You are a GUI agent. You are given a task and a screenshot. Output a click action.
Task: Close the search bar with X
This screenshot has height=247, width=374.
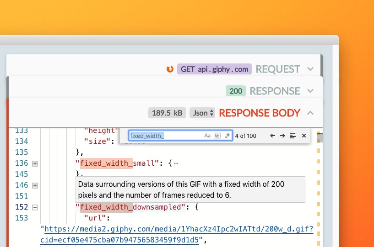(304, 136)
